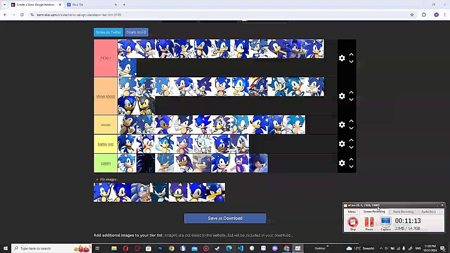
Task: Open the Windows Start menu
Action: (x=5, y=248)
